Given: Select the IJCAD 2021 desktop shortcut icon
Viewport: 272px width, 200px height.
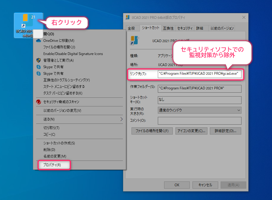Looking at the screenshot, I should pos(28,25).
